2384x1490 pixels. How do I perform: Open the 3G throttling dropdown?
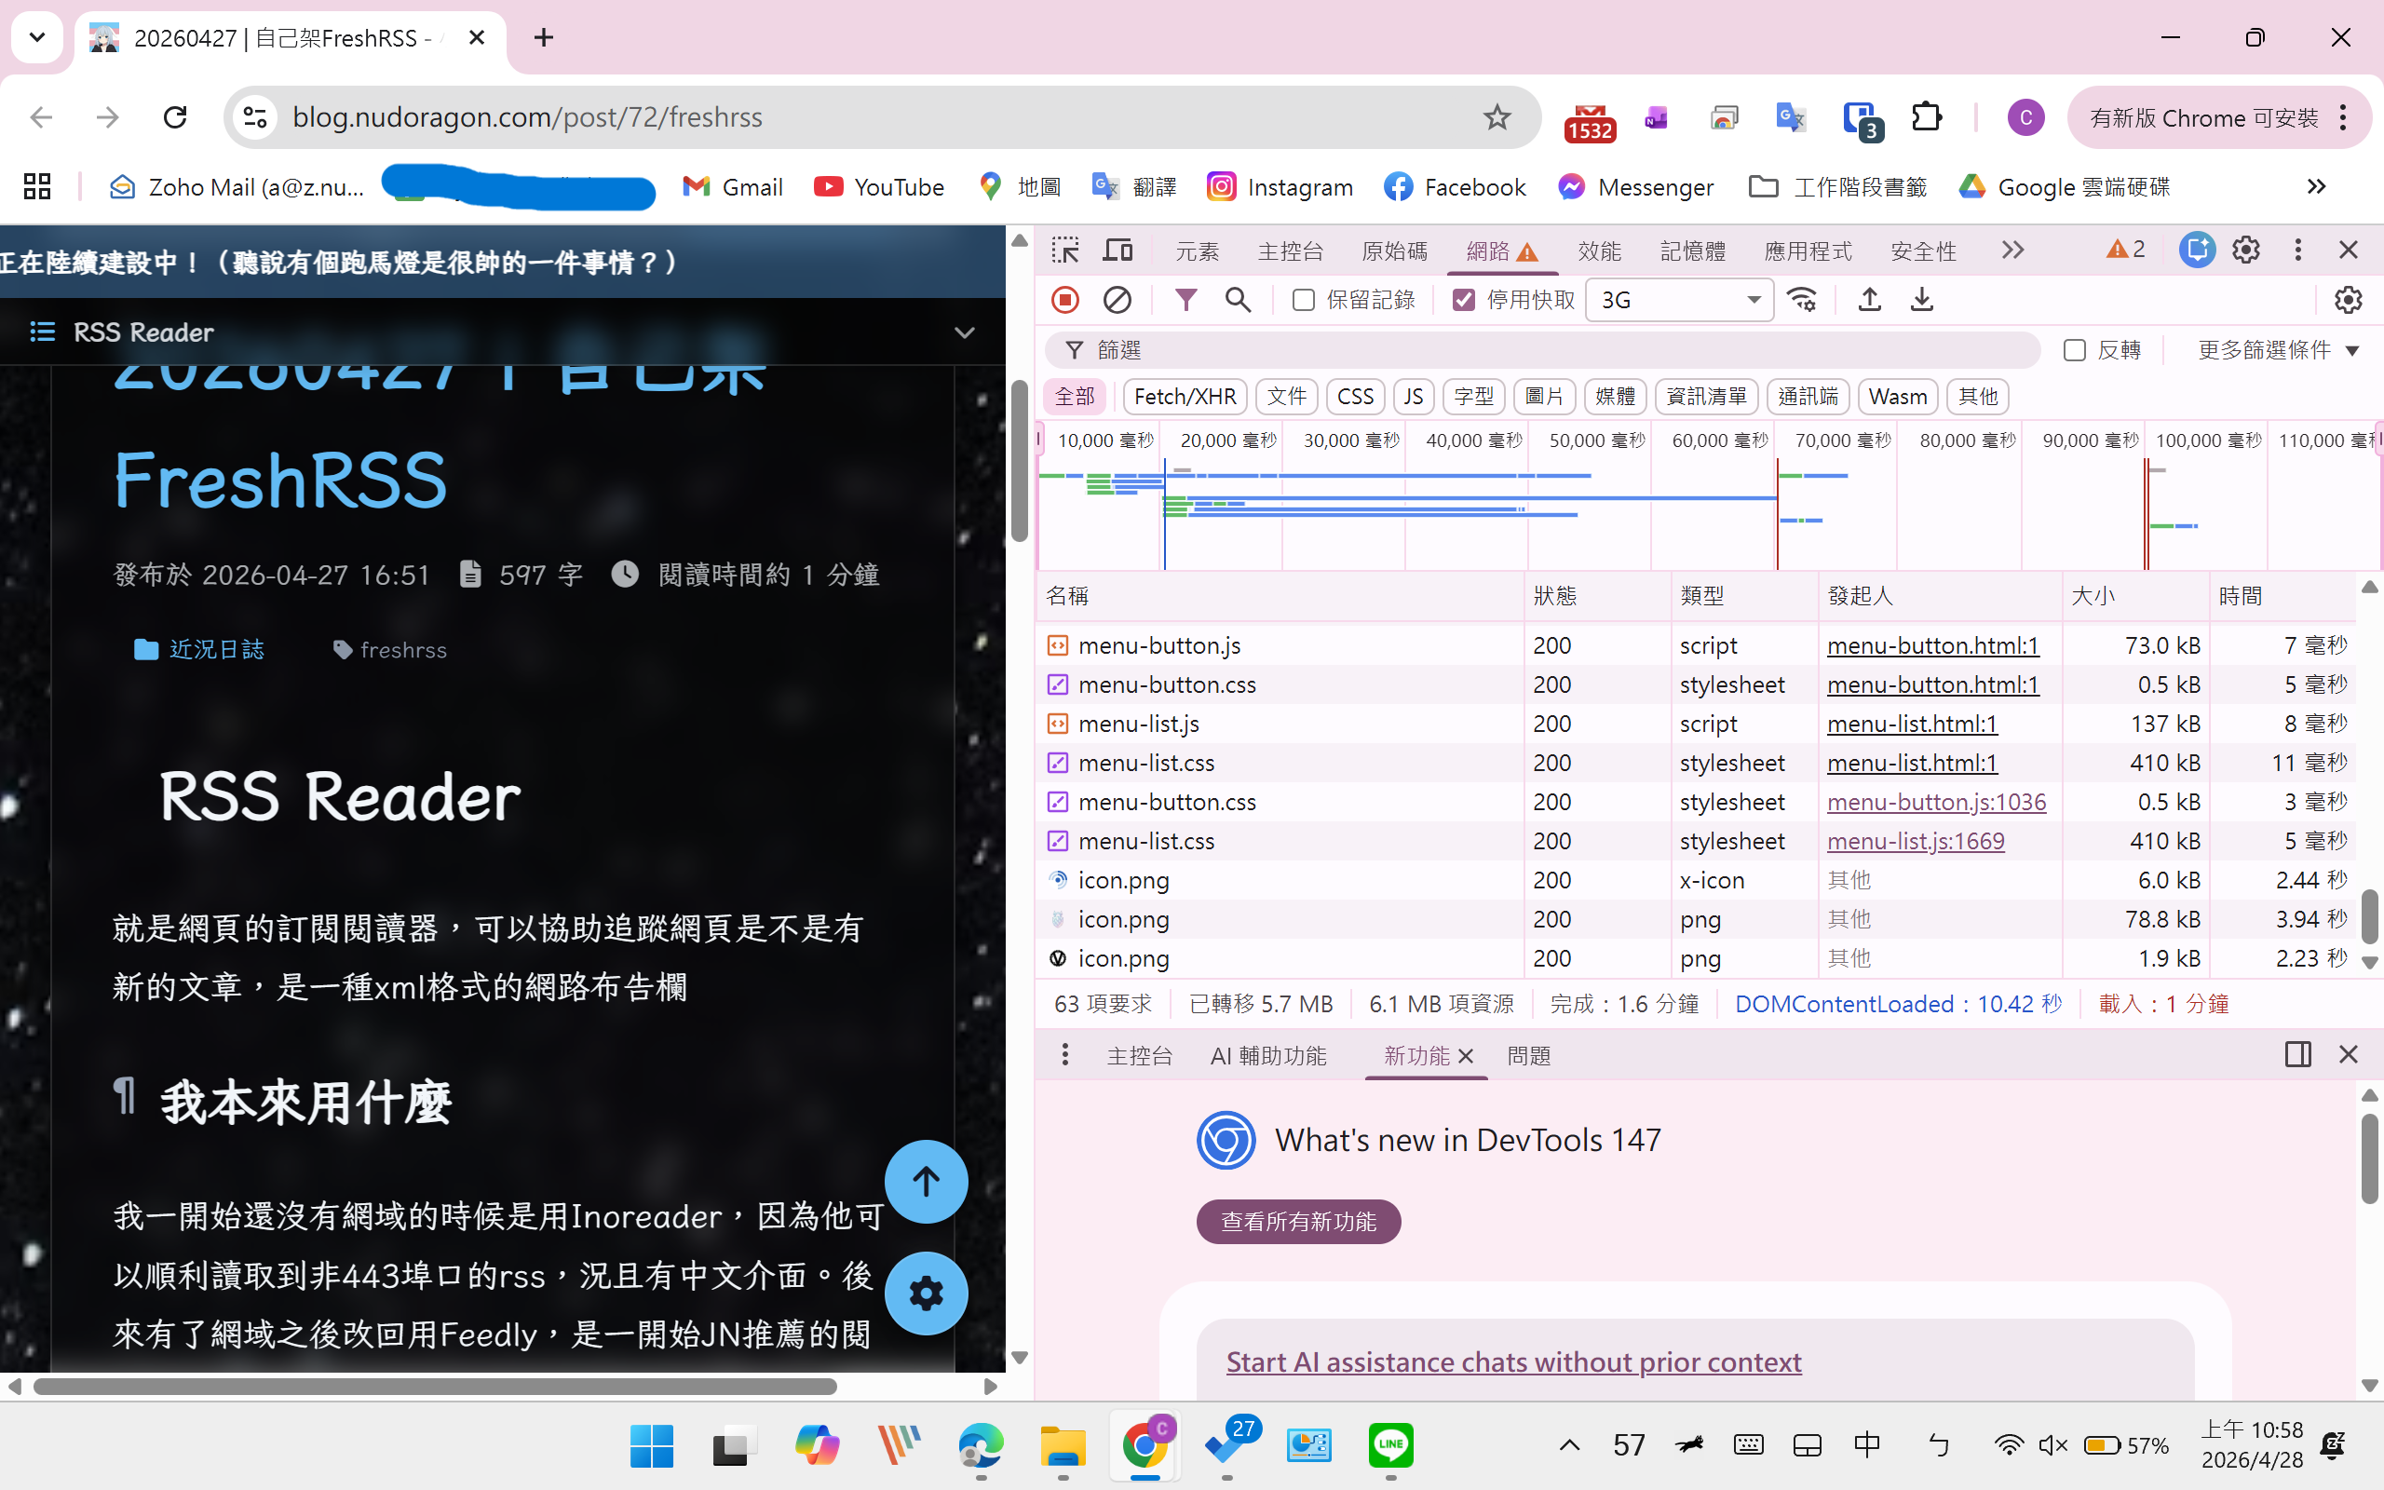(1680, 300)
